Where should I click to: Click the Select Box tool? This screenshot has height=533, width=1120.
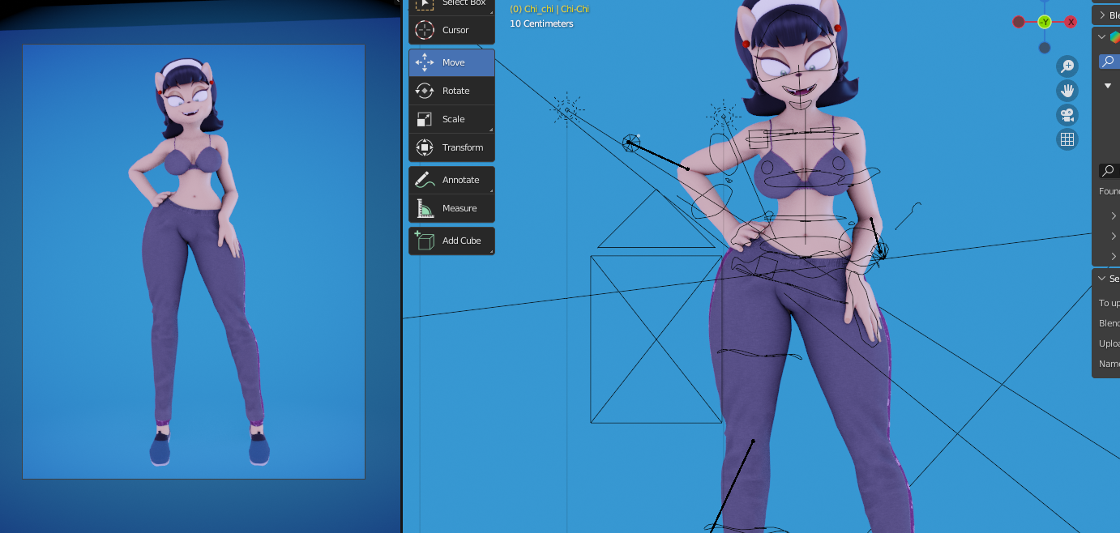451,4
